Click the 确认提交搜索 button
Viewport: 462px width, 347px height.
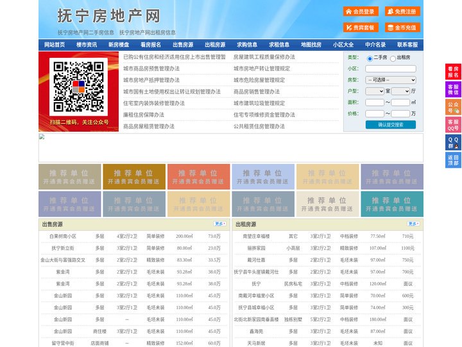click(391, 125)
